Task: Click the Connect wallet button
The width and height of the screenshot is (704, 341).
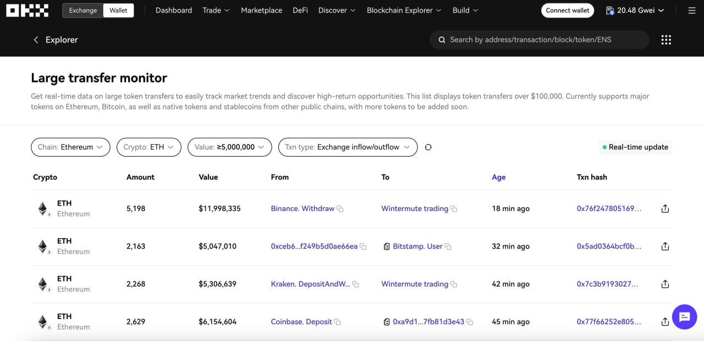Action: coord(568,10)
